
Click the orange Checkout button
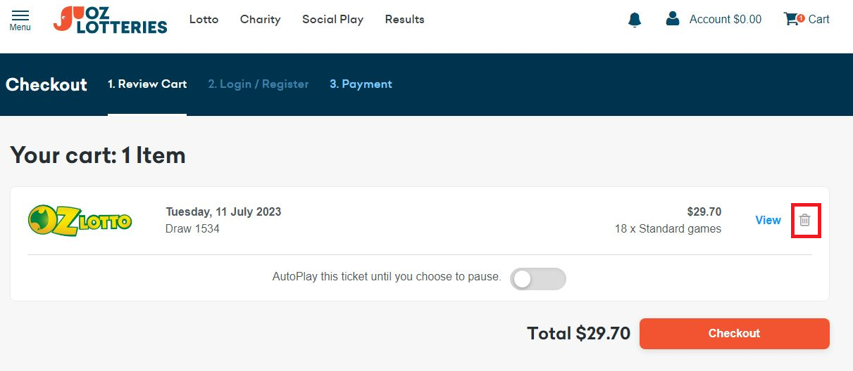734,333
